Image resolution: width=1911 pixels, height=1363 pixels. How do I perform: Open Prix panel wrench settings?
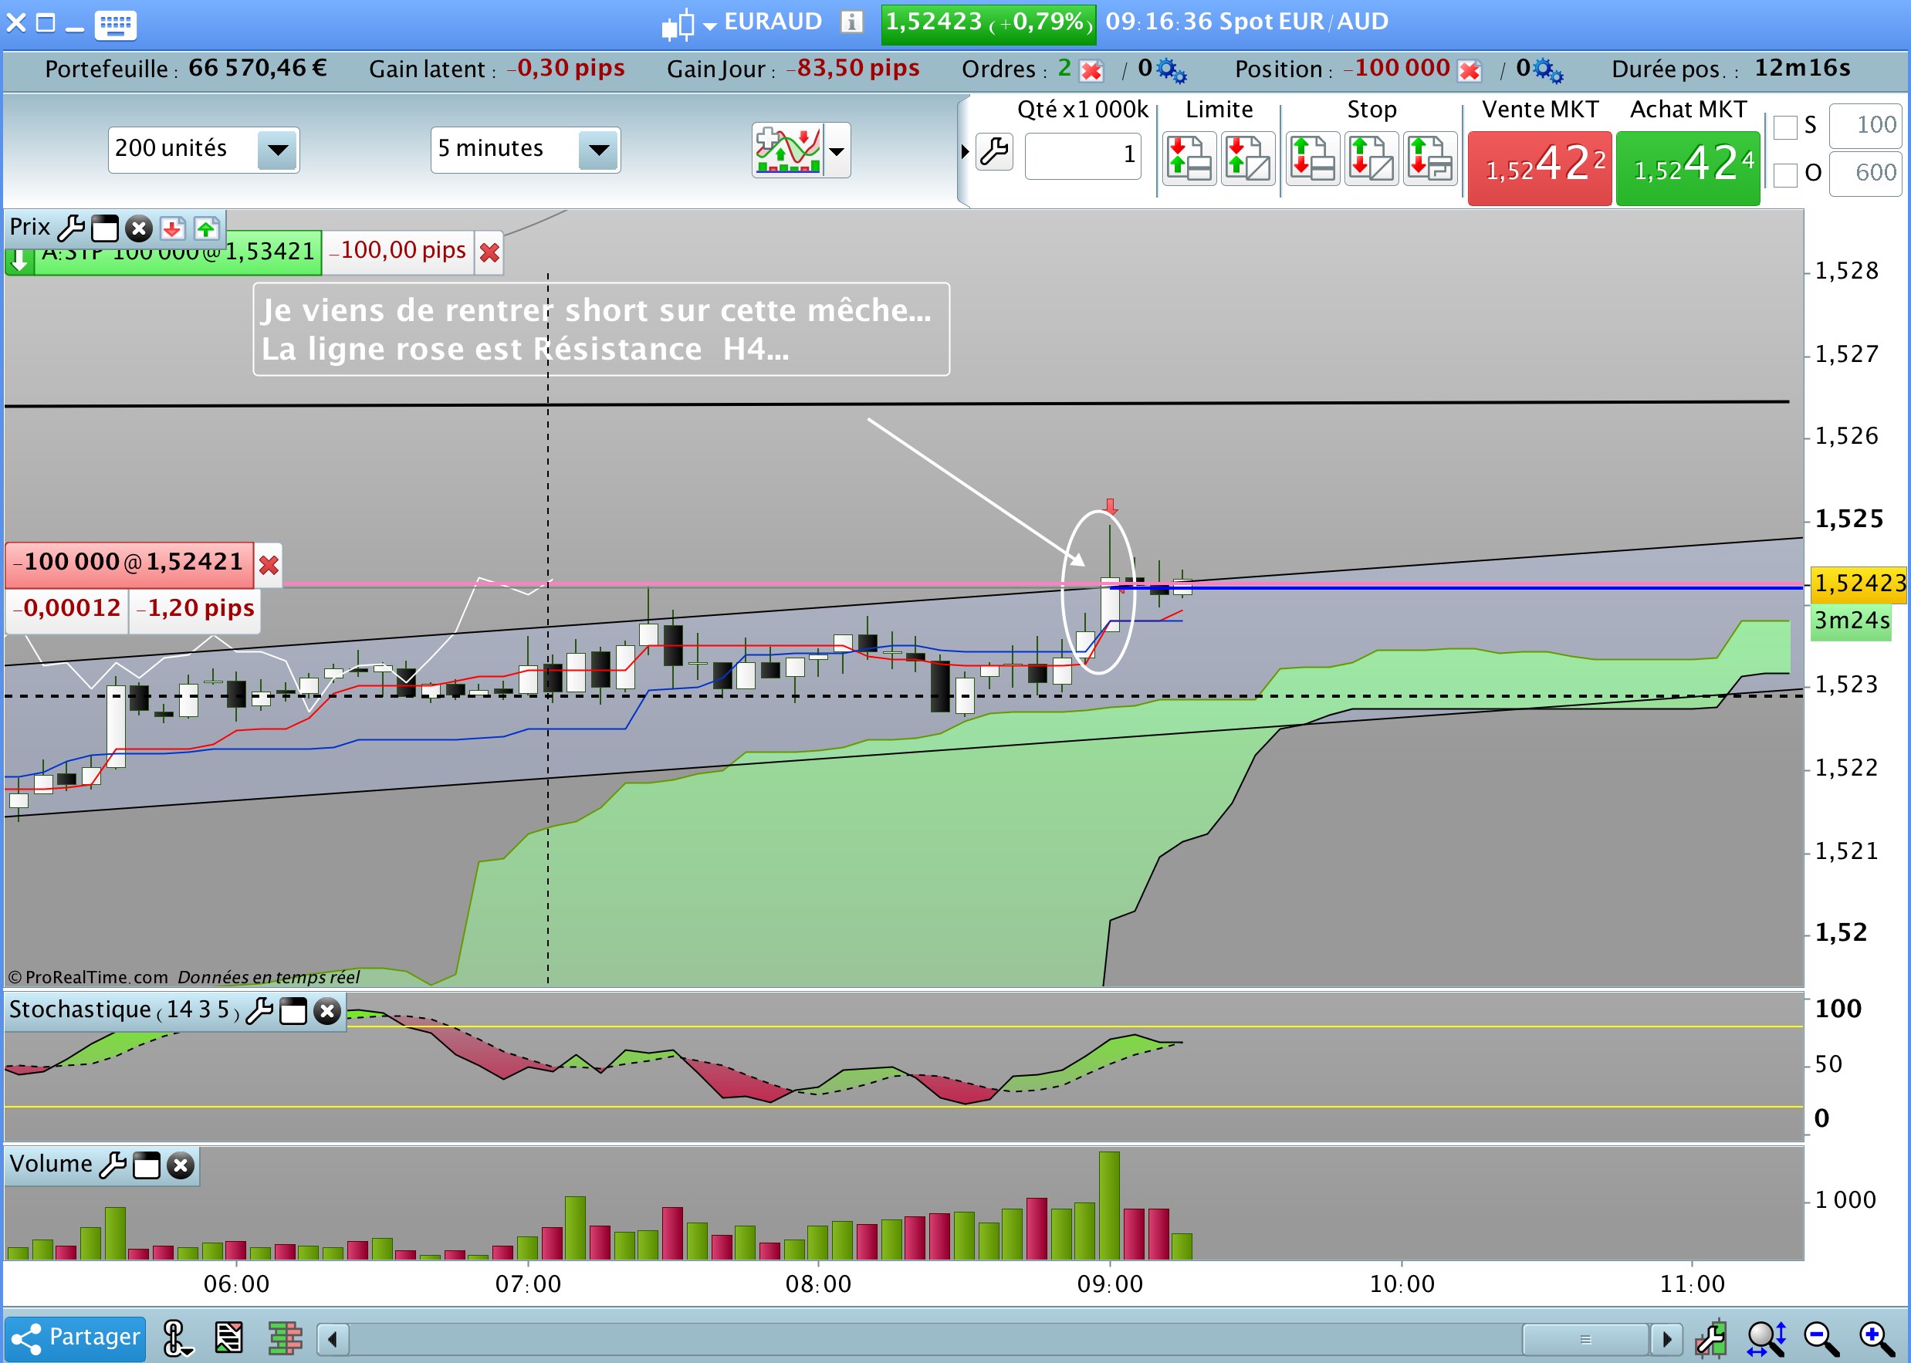(71, 228)
